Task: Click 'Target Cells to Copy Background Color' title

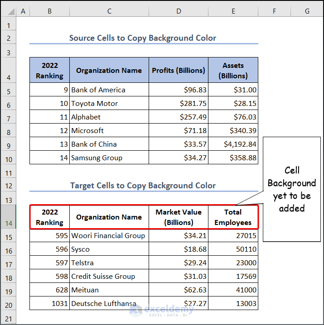Action: (x=143, y=186)
